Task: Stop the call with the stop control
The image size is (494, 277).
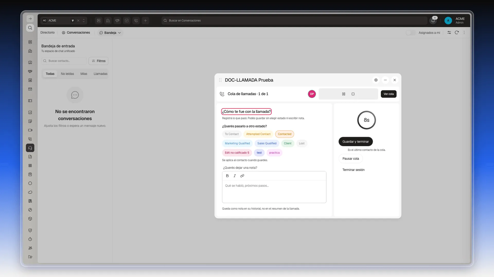Action: coord(353,94)
